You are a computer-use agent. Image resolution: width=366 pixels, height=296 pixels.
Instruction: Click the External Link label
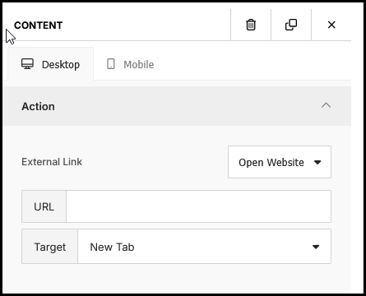click(52, 162)
